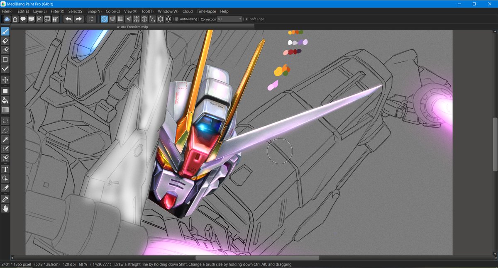498x268 pixels.
Task: Open the View menu
Action: pyautogui.click(x=131, y=11)
